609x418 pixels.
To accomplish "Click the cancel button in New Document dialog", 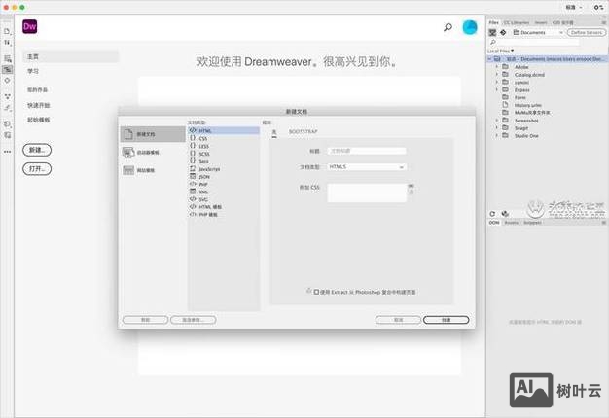I will pos(398,320).
